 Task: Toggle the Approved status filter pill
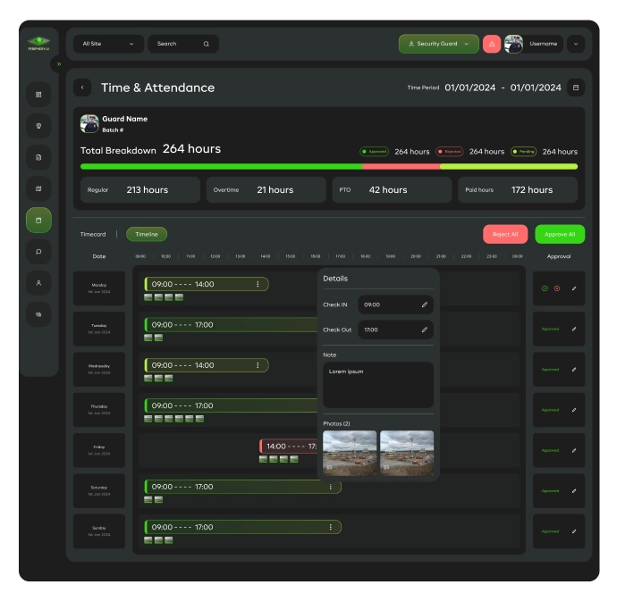(375, 152)
